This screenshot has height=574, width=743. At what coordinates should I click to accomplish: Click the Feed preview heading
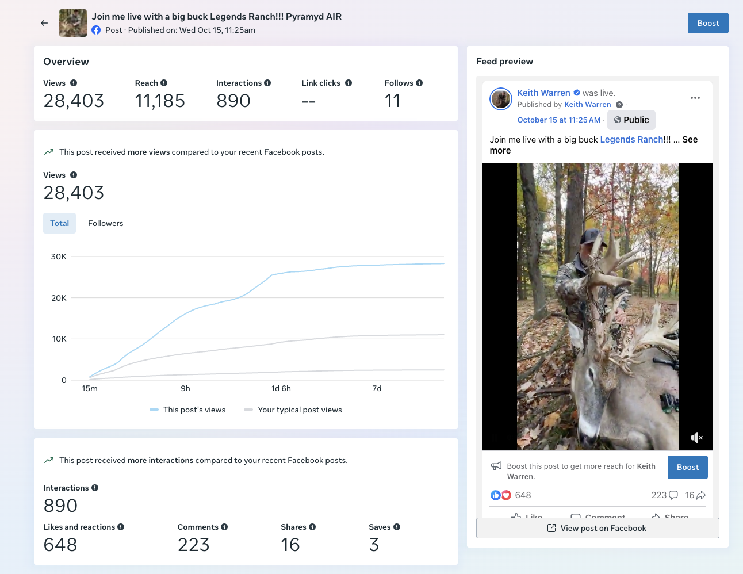coord(504,62)
